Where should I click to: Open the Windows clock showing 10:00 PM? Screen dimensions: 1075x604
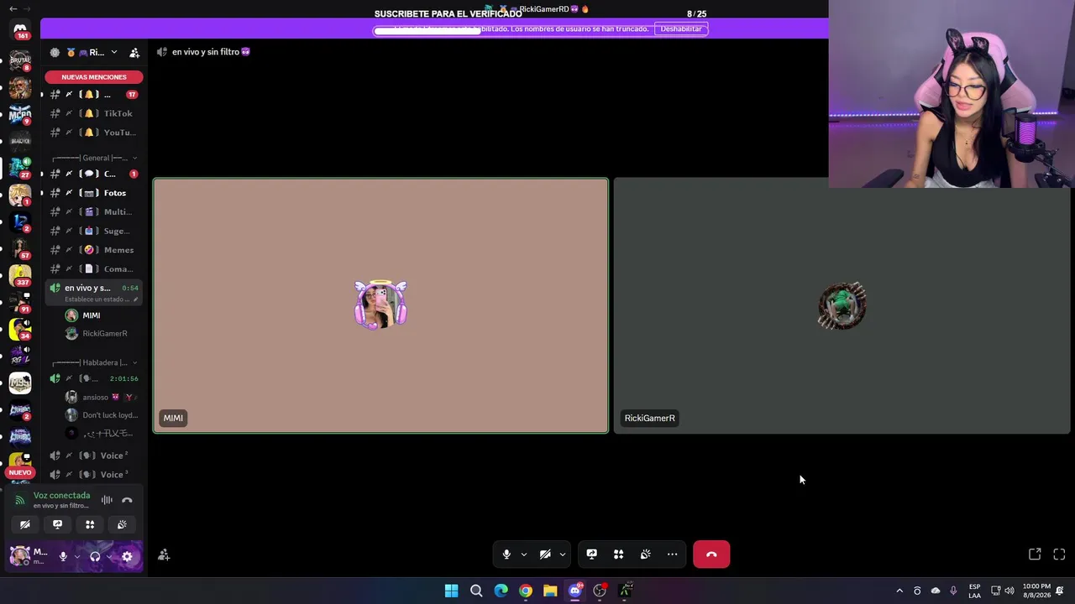1036,591
